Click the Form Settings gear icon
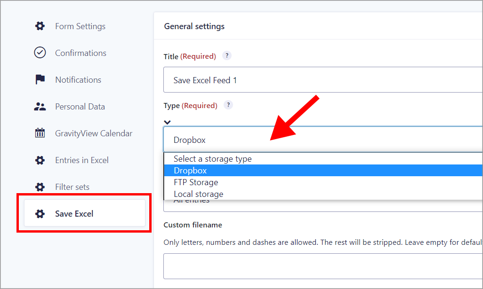The image size is (483, 289). (x=40, y=26)
